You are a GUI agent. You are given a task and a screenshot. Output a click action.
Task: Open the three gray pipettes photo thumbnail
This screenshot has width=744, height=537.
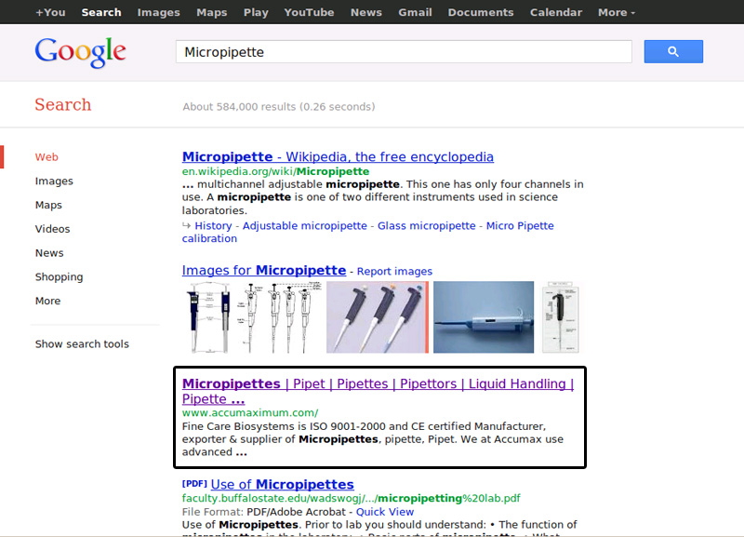tap(378, 317)
